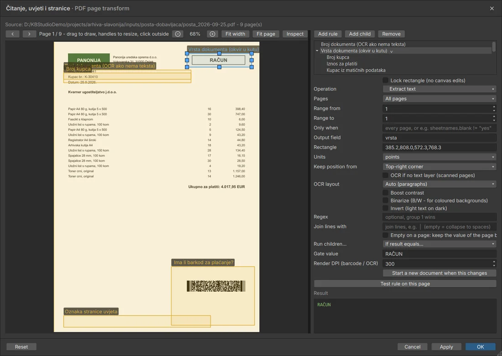
Task: Collapse Vrsta dokumenta tree node arrow
Action: coord(317,51)
